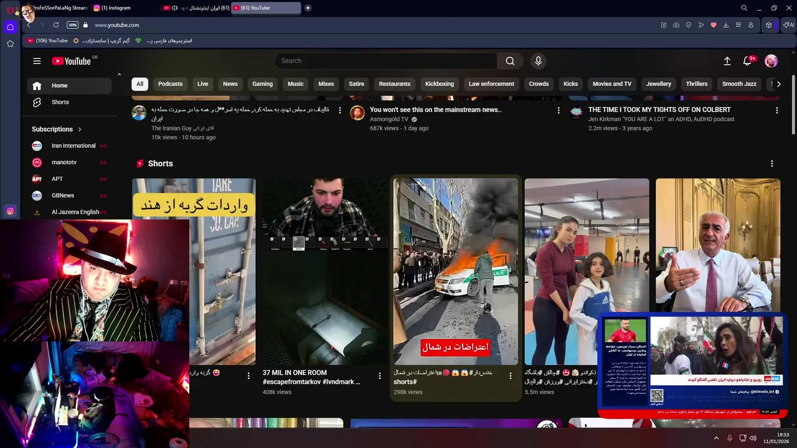797x448 pixels.
Task: Open the Shorts shelf options menu
Action: click(x=772, y=164)
